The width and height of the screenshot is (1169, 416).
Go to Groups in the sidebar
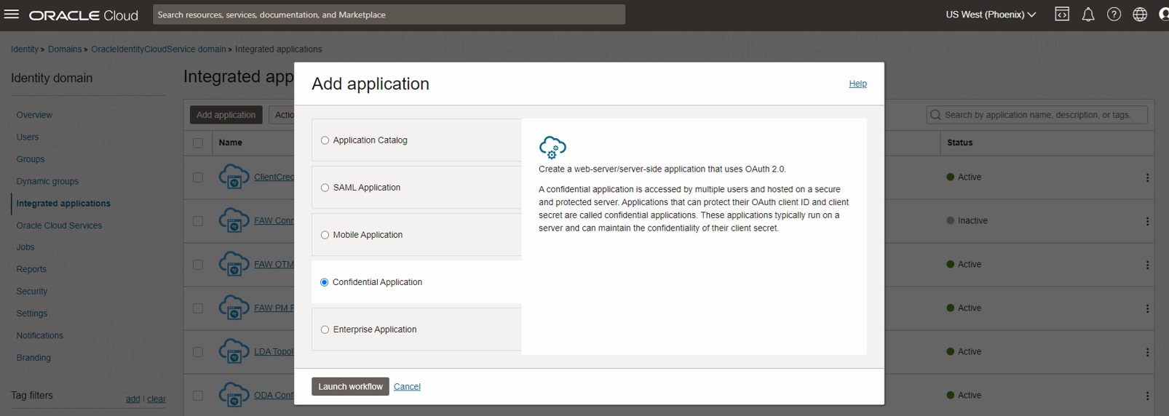31,159
